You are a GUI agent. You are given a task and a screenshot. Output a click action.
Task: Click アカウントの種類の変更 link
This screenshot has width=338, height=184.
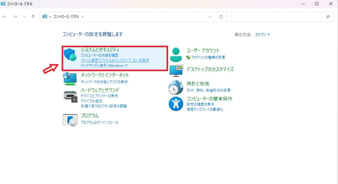[x=208, y=57]
